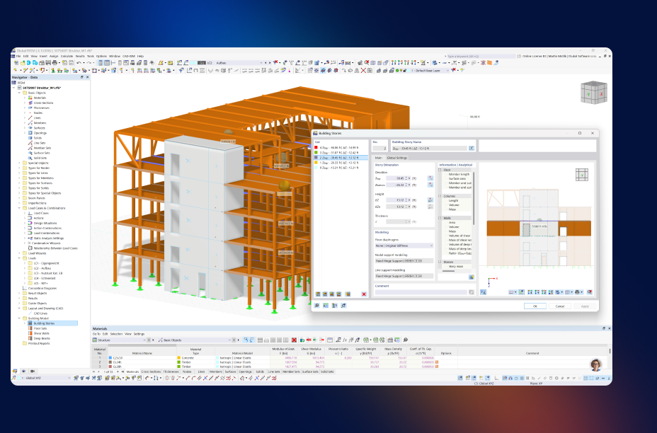
Task: Check the Columns checkbox in the Information | Analytical list
Action: pyautogui.click(x=439, y=197)
